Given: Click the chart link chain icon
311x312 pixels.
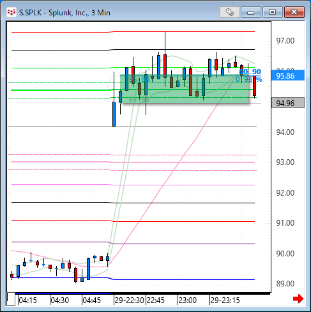Looking at the screenshot, I should pos(230,12).
